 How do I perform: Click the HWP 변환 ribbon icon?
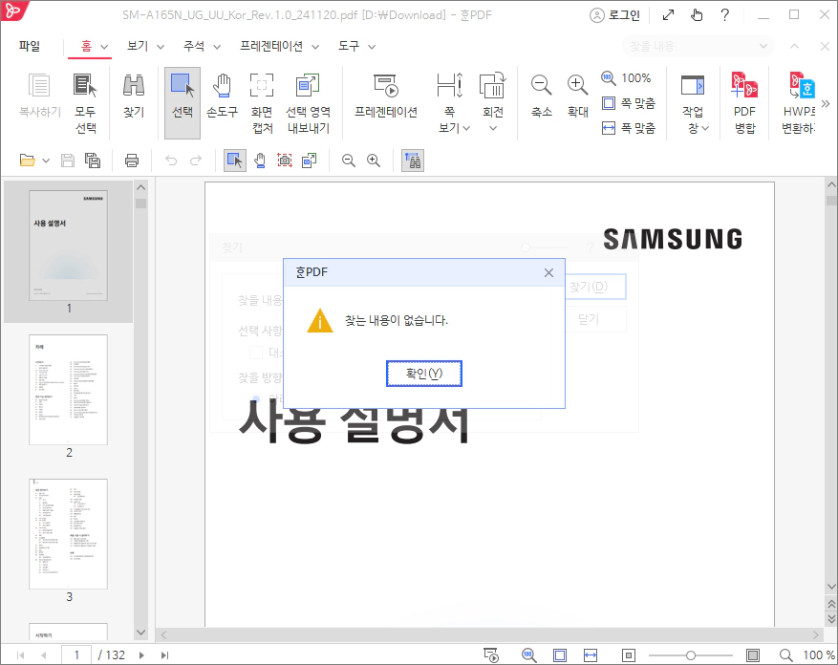pos(799,103)
